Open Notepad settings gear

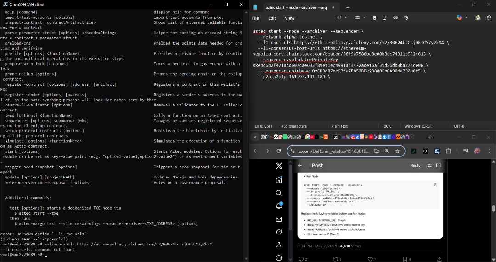[x=489, y=18]
